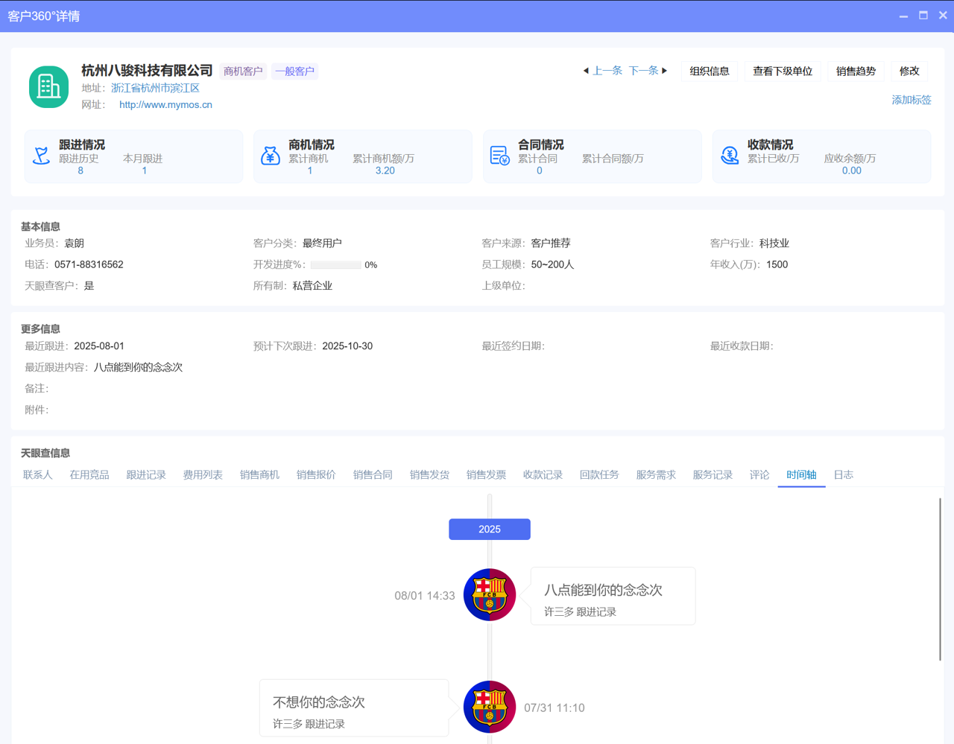Open 销售趋势 view
Screen dimensions: 954x744
tap(856, 71)
